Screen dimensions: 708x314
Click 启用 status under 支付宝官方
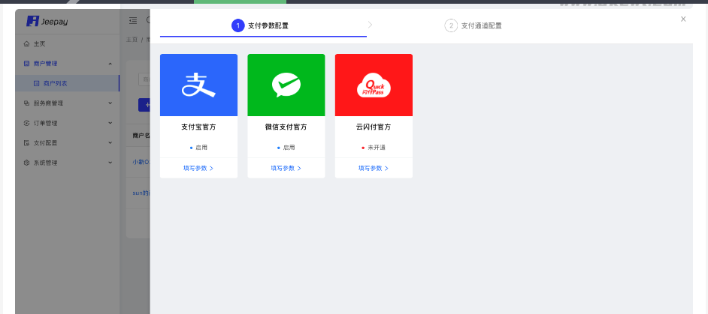[198, 148]
